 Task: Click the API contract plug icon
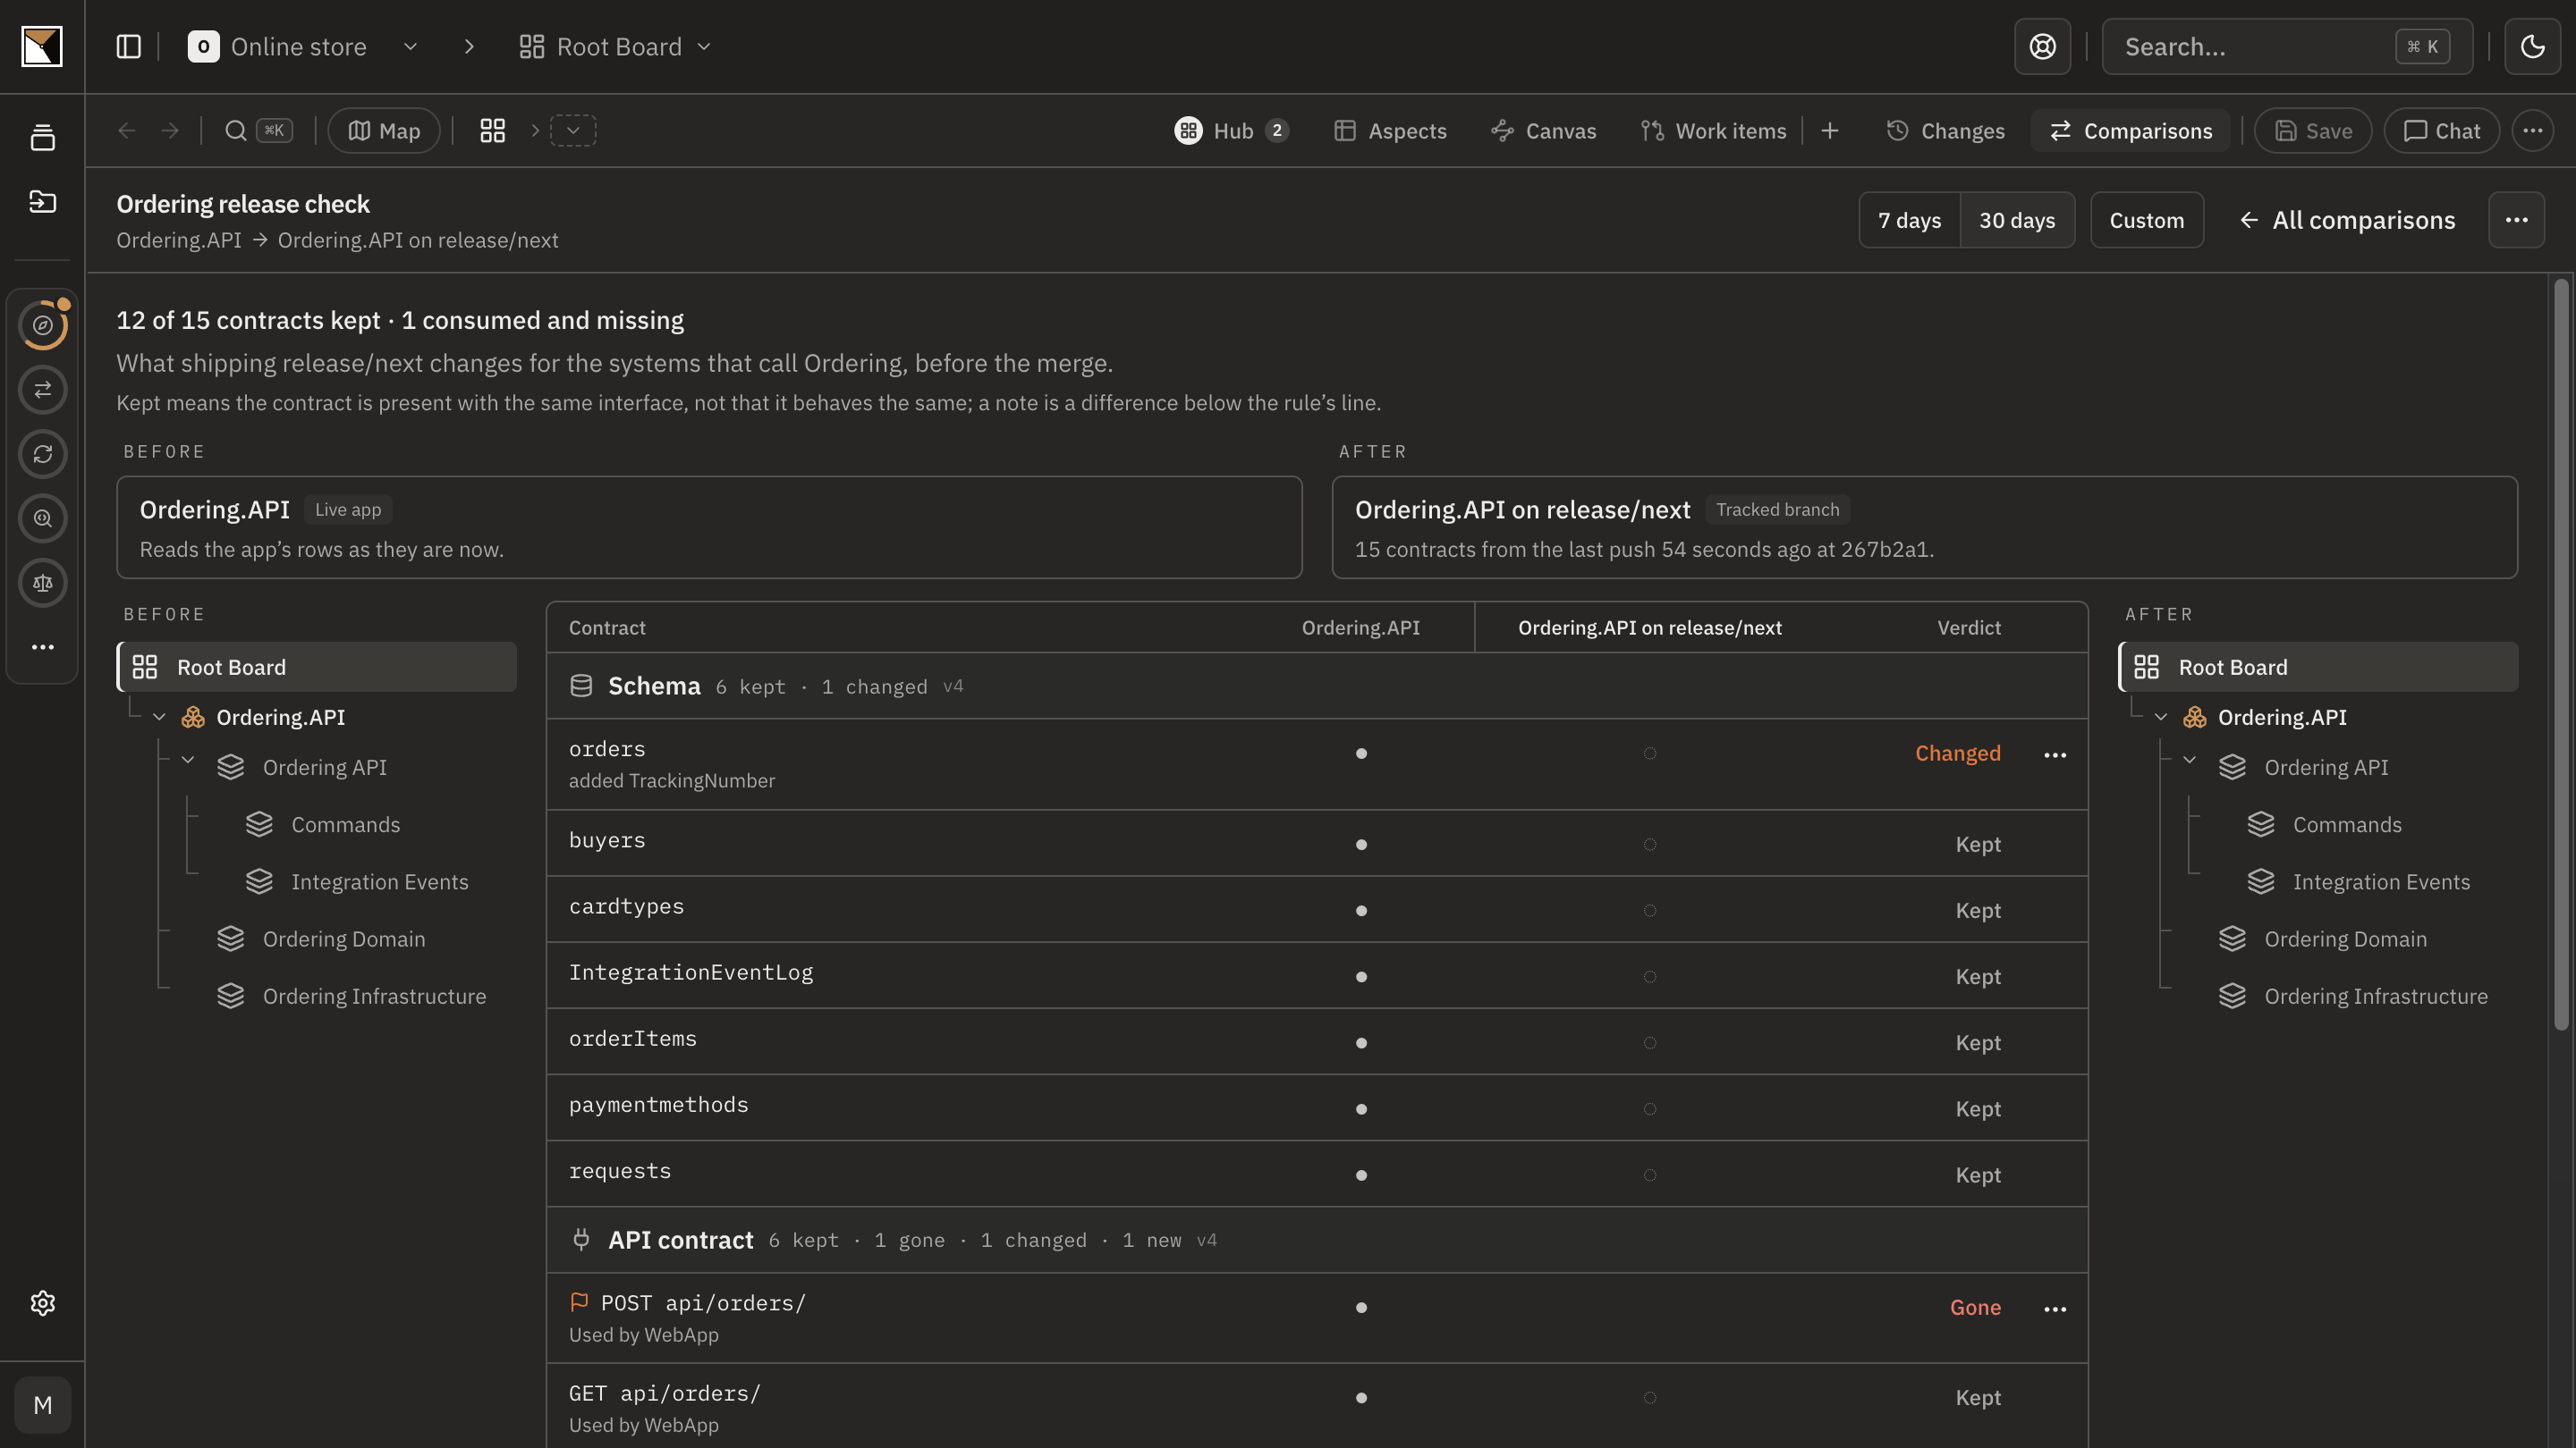pos(581,1239)
